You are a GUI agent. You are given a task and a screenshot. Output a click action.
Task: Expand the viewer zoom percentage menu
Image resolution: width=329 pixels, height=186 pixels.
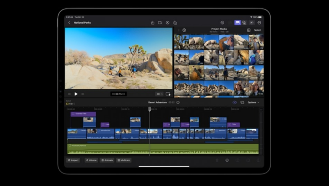click(159, 94)
